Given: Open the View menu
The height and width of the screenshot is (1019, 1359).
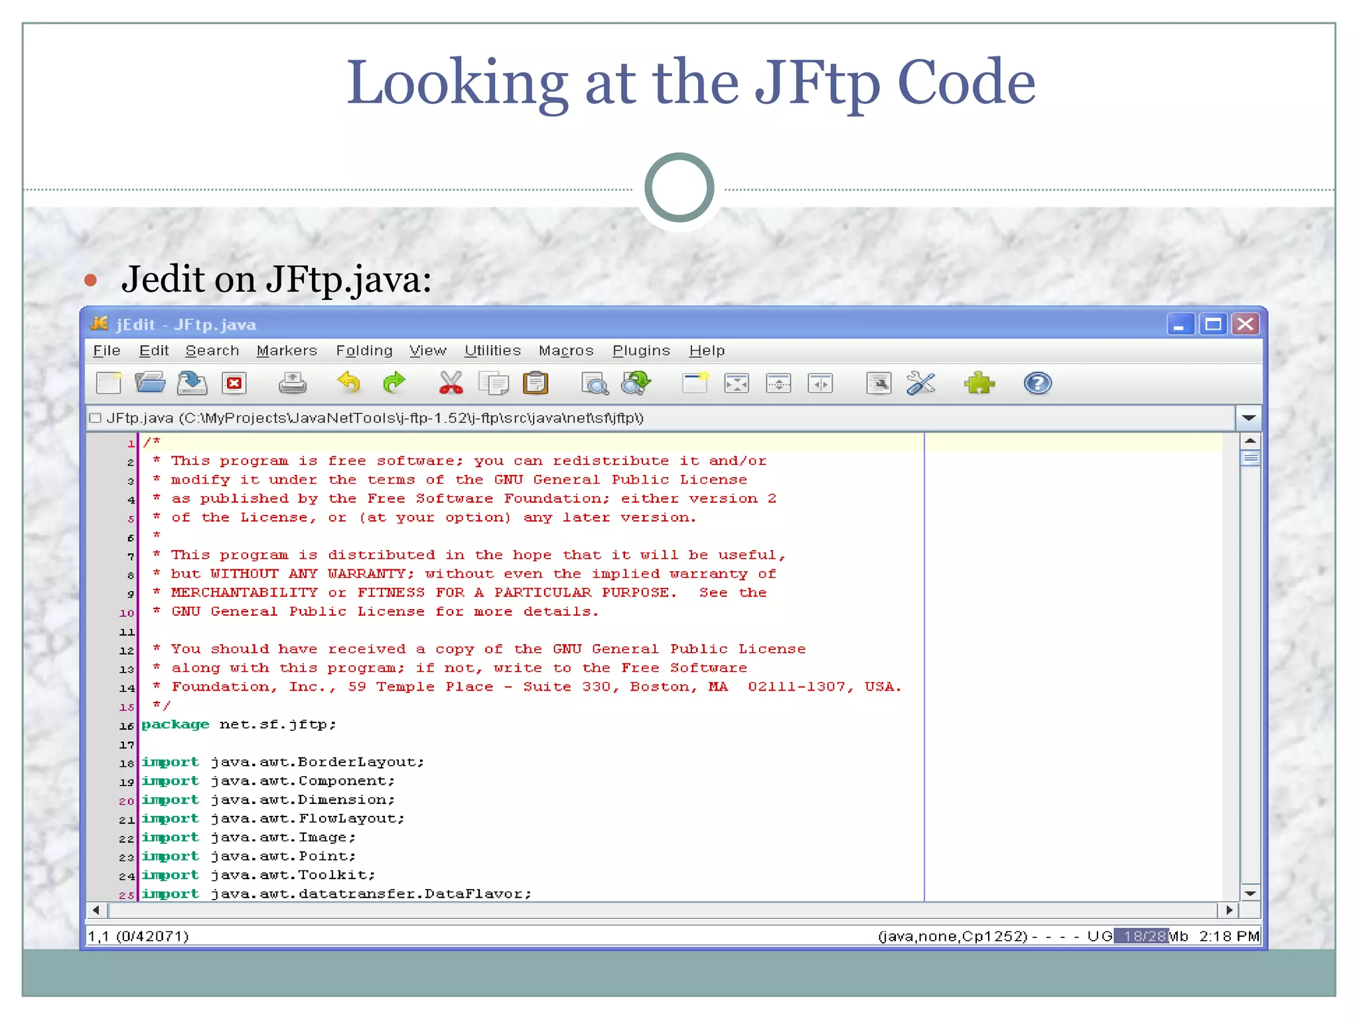Looking at the screenshot, I should pyautogui.click(x=428, y=350).
